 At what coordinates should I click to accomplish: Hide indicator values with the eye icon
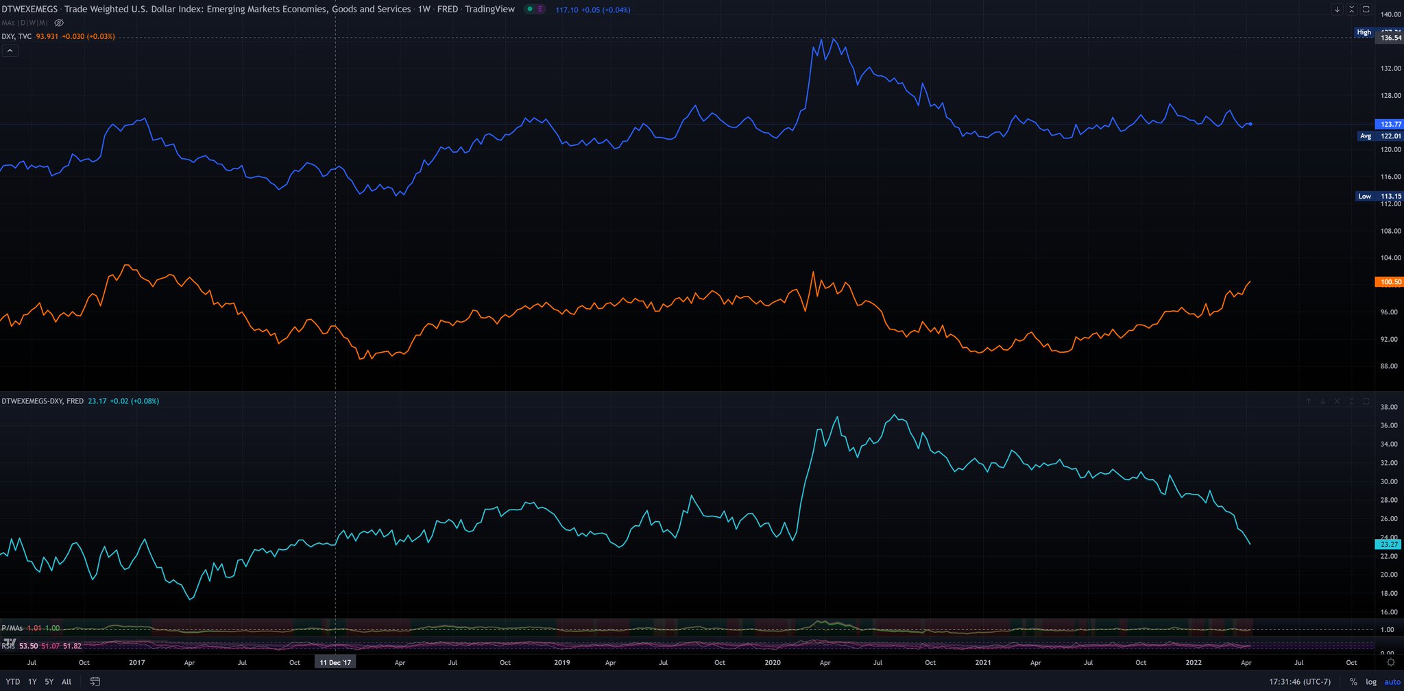(59, 23)
